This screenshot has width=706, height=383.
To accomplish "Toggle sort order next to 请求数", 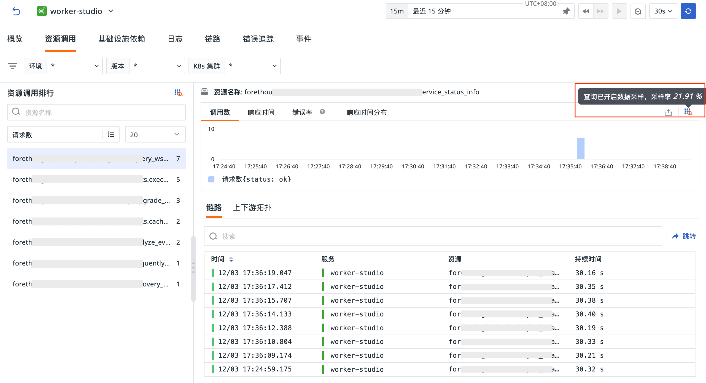I will click(x=111, y=135).
